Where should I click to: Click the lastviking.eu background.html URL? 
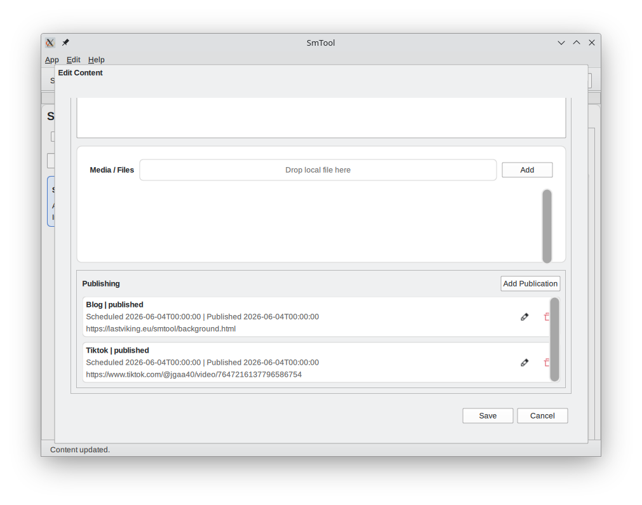click(161, 329)
